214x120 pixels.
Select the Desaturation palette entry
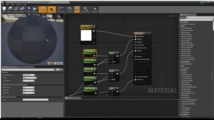(185, 68)
